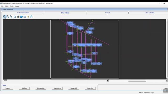The width and height of the screenshot is (168, 94).
Task: Click the zoom out magnifier icon
Action: pos(8,17)
